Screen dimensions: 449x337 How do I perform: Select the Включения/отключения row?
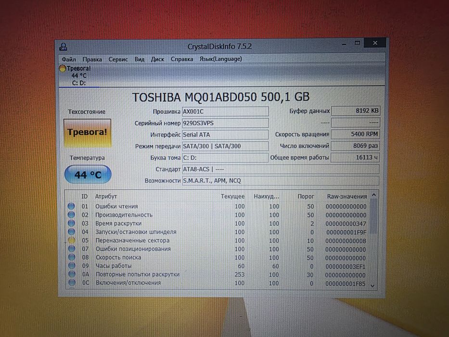[218, 283]
